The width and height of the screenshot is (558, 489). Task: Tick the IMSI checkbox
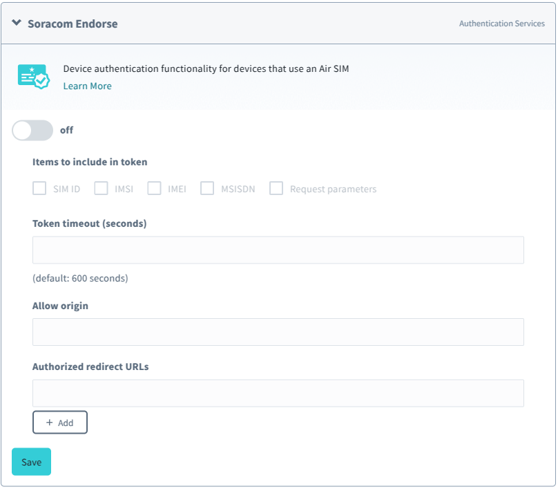tap(102, 189)
